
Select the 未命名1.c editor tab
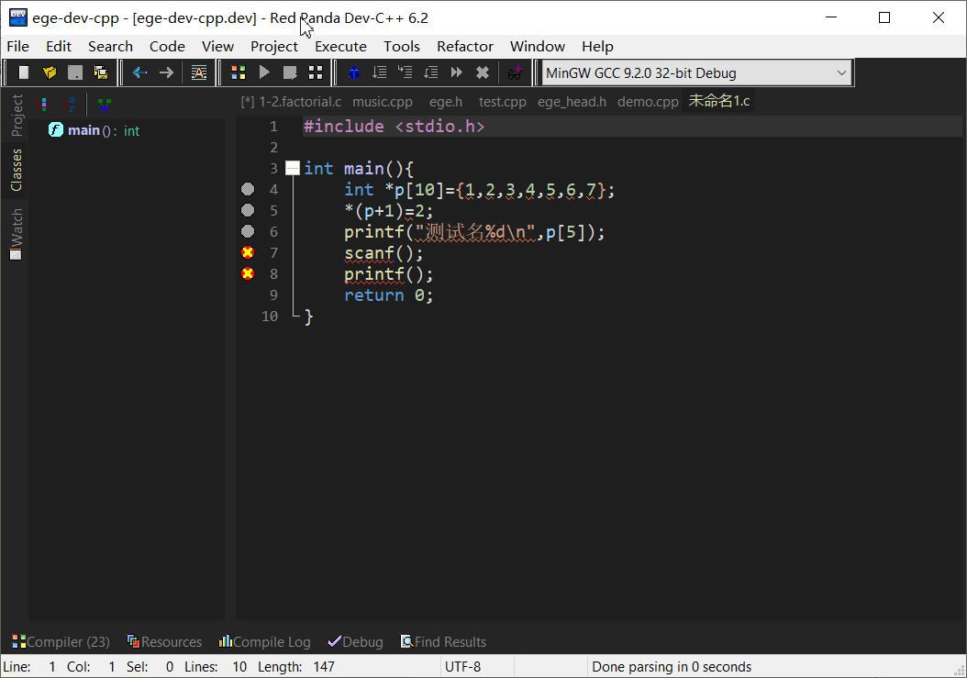[x=719, y=101]
